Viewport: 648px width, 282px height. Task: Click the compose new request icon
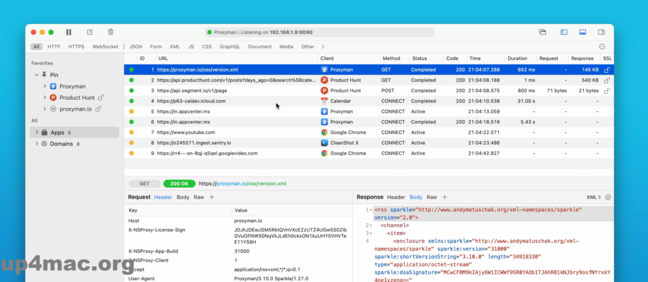(90, 32)
